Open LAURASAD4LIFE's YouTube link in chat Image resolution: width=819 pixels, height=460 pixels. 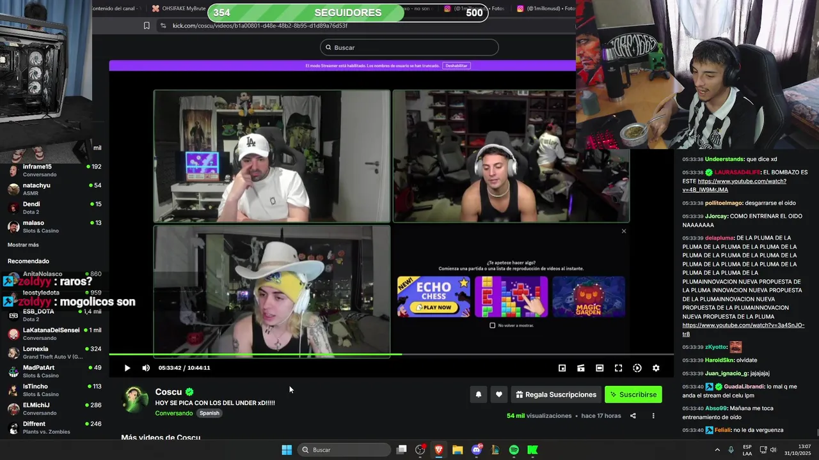[735, 185]
